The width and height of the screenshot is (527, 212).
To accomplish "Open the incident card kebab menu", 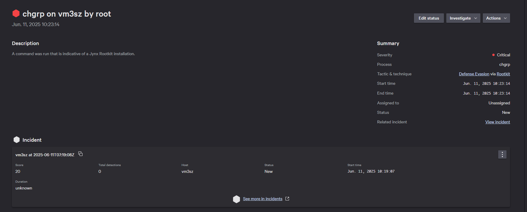I will coord(502,154).
